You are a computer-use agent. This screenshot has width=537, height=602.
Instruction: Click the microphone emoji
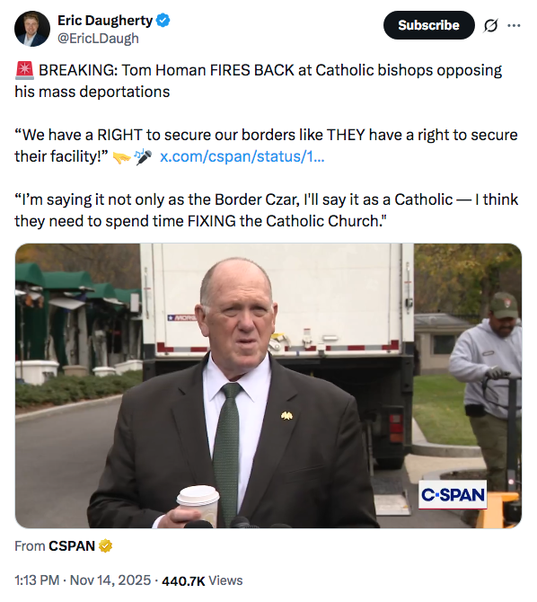[143, 156]
